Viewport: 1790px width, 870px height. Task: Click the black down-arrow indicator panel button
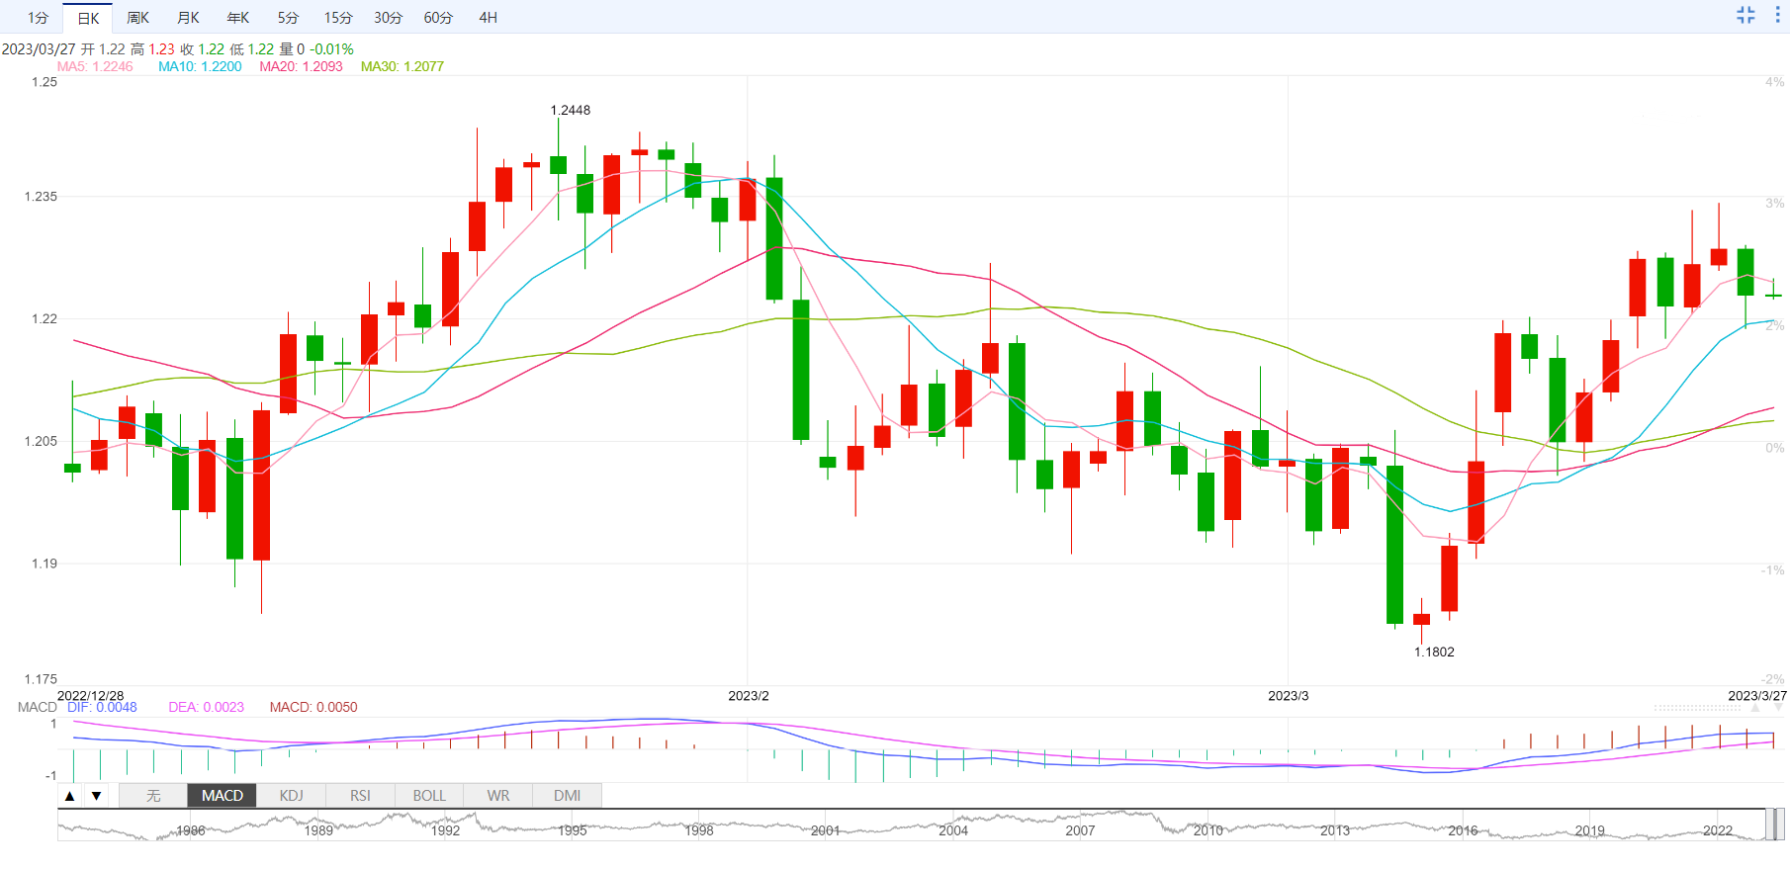point(96,796)
